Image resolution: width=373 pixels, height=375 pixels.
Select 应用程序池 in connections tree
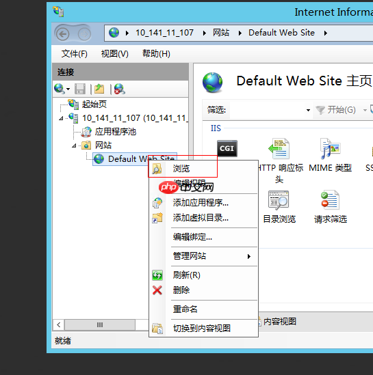pyautogui.click(x=115, y=132)
